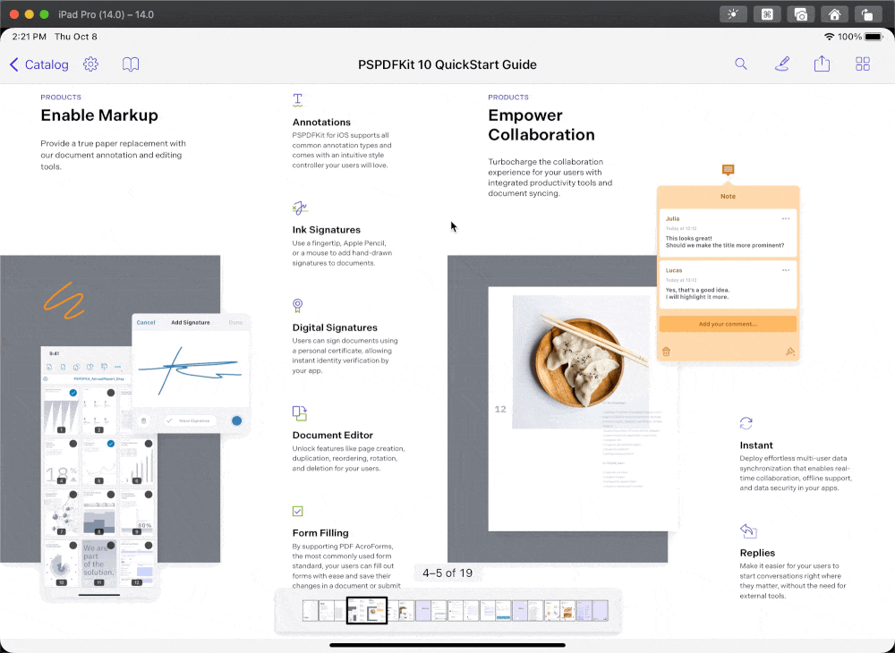Image resolution: width=895 pixels, height=653 pixels.
Task: Go back to Catalog
Action: point(39,64)
